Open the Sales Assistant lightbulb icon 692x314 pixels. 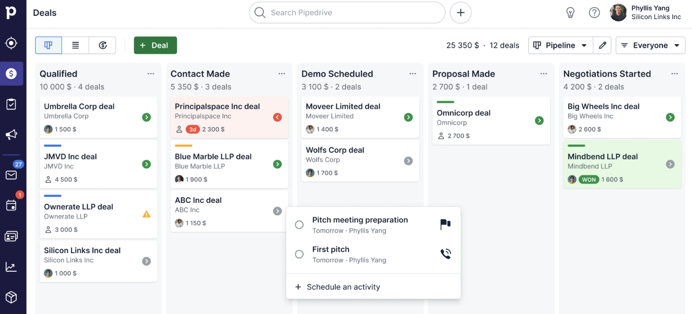tap(570, 13)
